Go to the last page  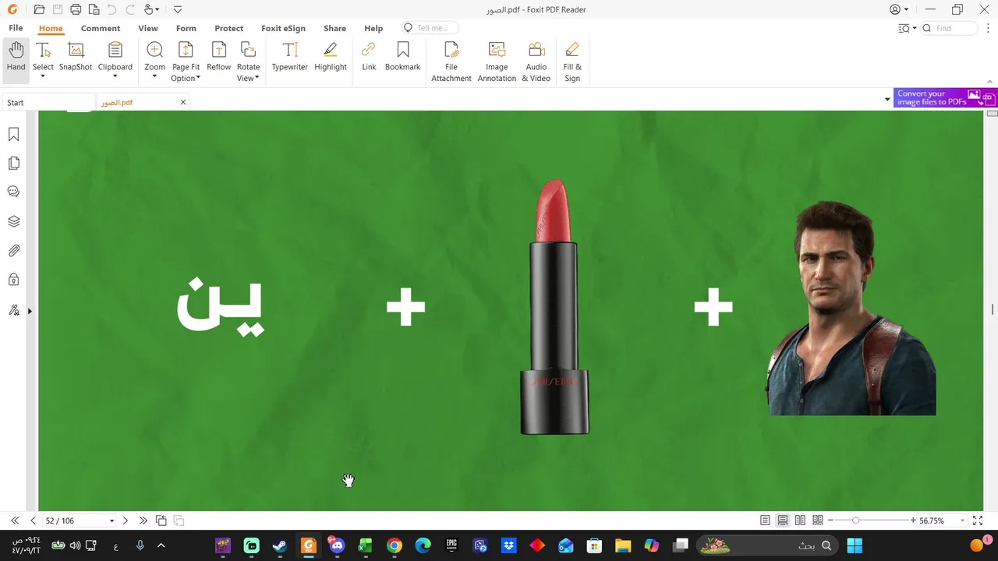point(143,520)
